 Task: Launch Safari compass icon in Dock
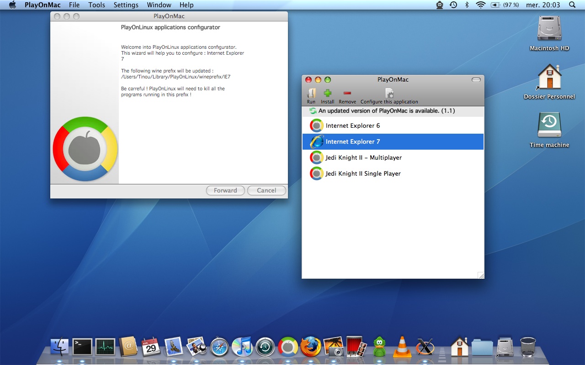[x=219, y=347]
